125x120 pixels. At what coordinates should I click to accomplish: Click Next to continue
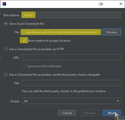click(112, 113)
